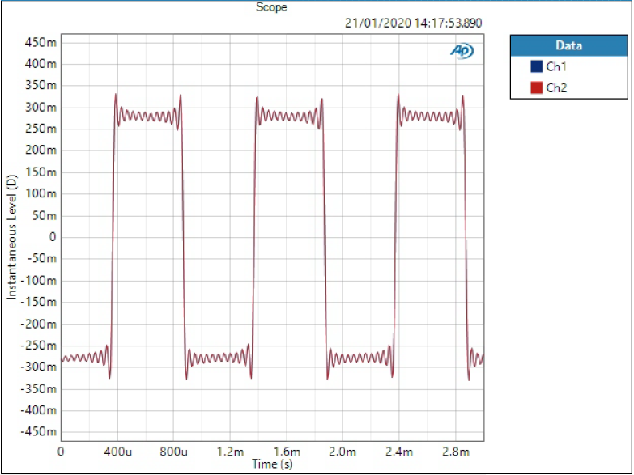Click the timestamp 21/01/2020 14:17:53.890
Screen dimensions: 634x475
[413, 23]
